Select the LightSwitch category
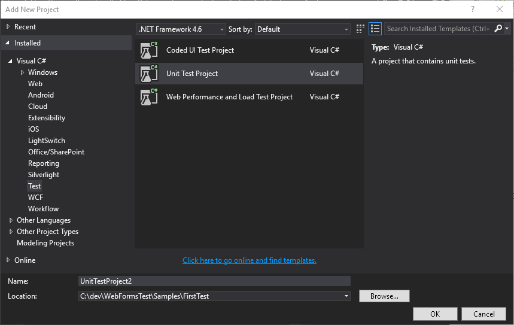This screenshot has height=325, width=514. point(47,141)
